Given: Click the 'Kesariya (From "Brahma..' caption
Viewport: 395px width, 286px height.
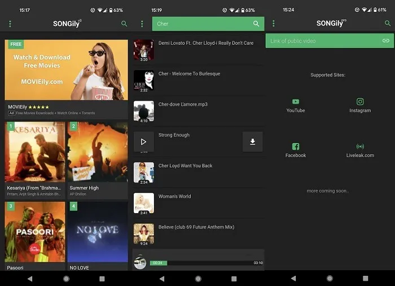Looking at the screenshot, I should [x=34, y=188].
